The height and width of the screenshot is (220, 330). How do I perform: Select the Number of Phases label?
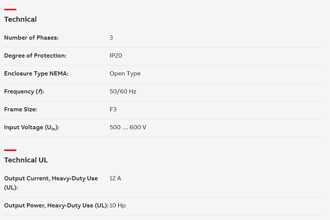[31, 38]
